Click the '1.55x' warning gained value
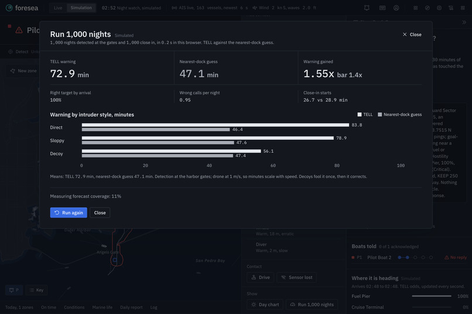The height and width of the screenshot is (314, 472). [x=319, y=74]
